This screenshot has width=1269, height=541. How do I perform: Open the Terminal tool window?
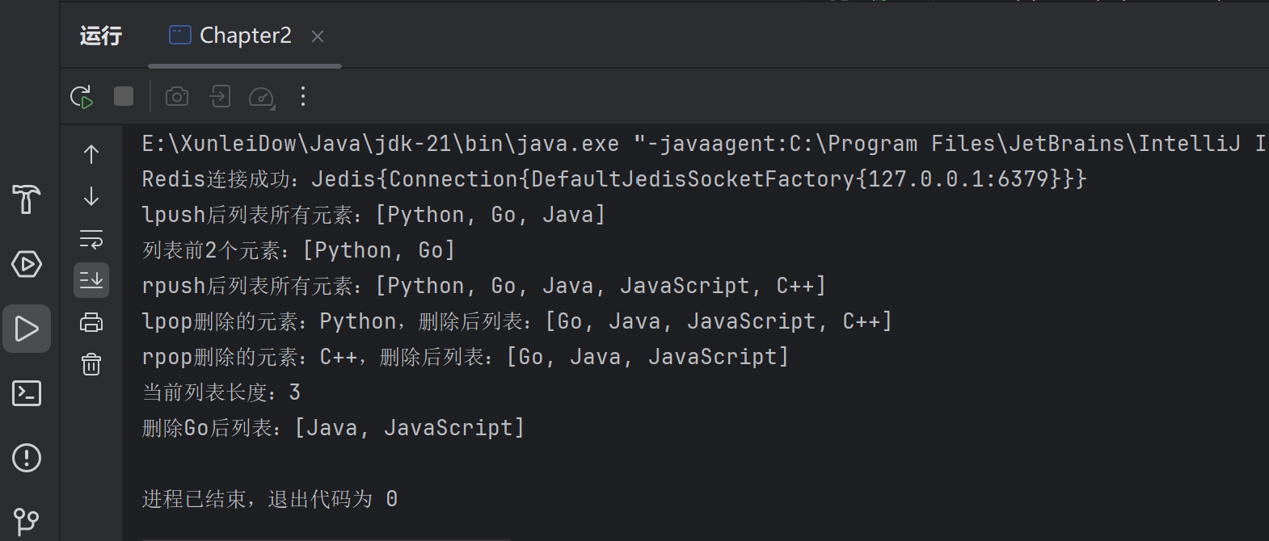click(27, 393)
